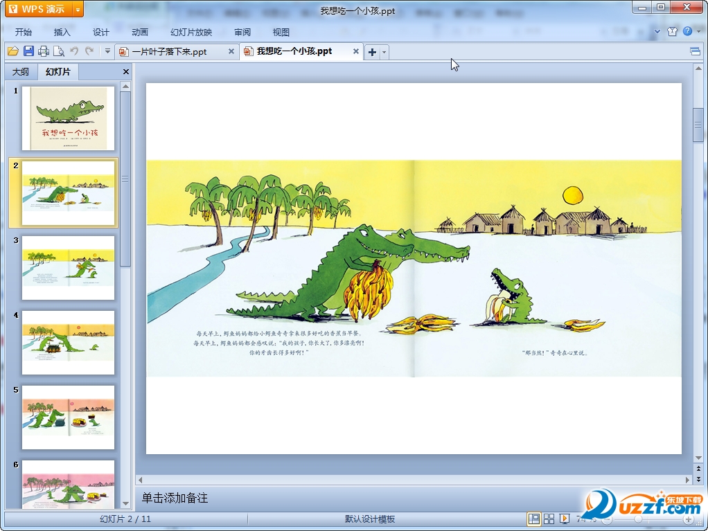Click the slide image in the editing area
This screenshot has height=531, width=708.
[414, 268]
